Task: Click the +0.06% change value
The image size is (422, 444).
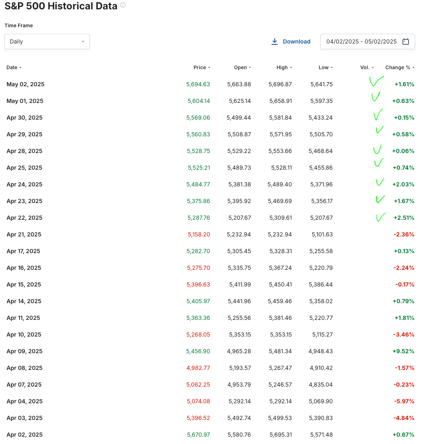Action: [403, 151]
